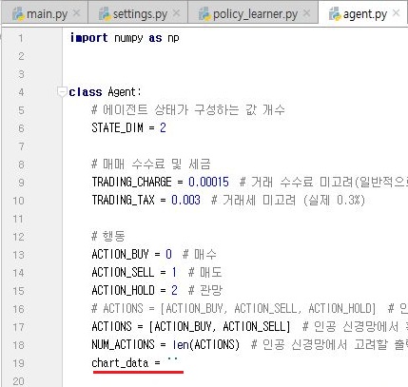The height and width of the screenshot is (387, 408).
Task: Click the '# 거래세 미고려 (실제 0.3%)' comment
Action: click(288, 201)
